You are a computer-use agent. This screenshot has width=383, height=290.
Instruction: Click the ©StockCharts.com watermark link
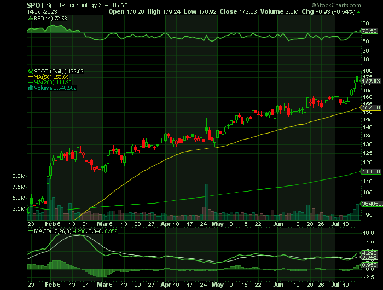[x=354, y=4]
